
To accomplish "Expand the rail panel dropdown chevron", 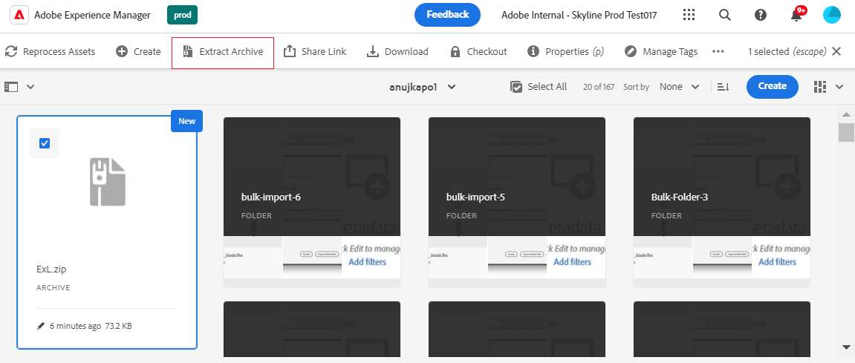I will tap(30, 87).
